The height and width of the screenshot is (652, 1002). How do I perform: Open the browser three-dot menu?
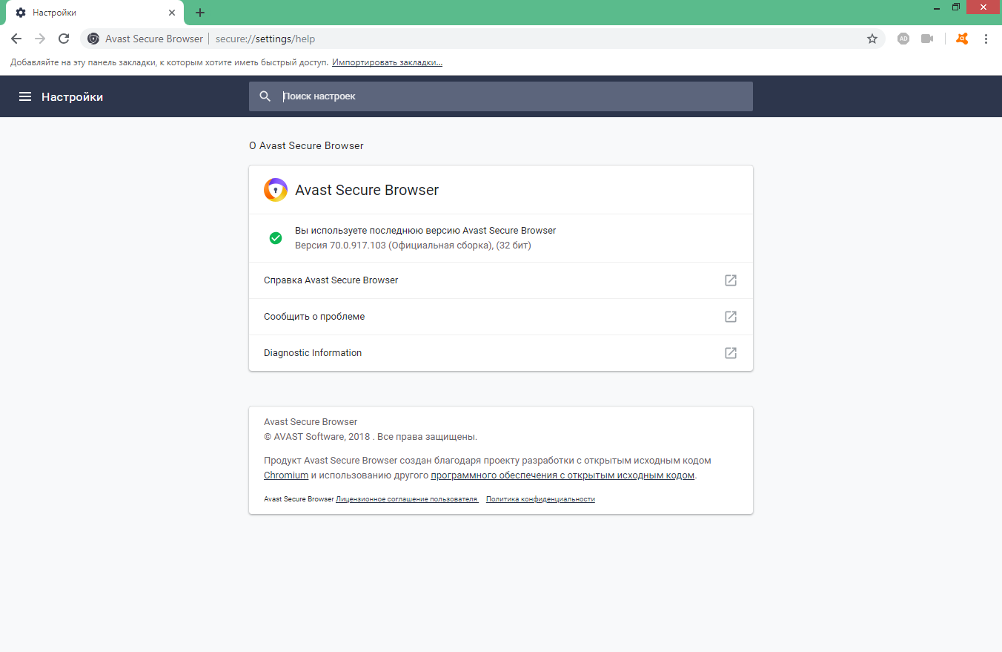click(x=986, y=39)
